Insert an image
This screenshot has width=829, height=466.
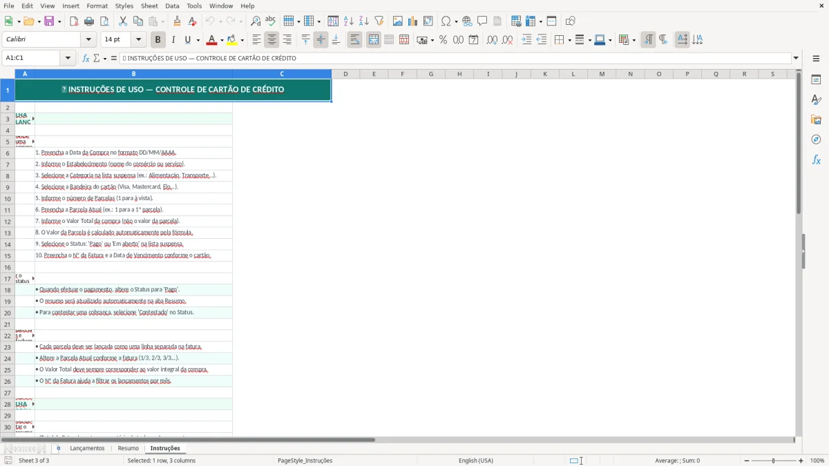tap(398, 21)
